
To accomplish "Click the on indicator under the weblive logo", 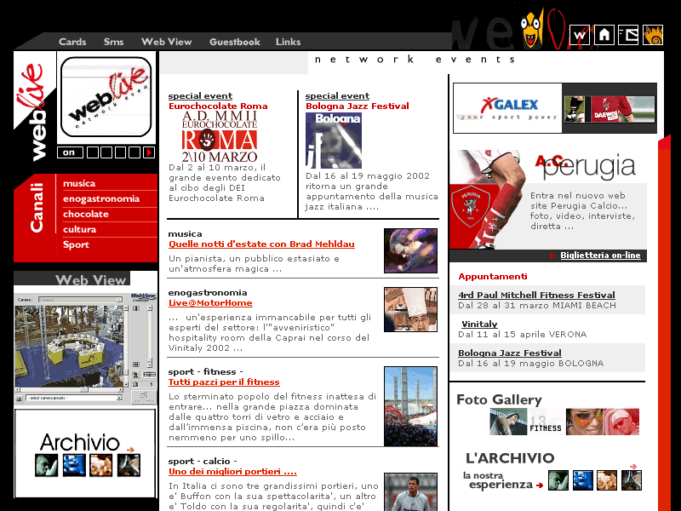I will point(70,152).
